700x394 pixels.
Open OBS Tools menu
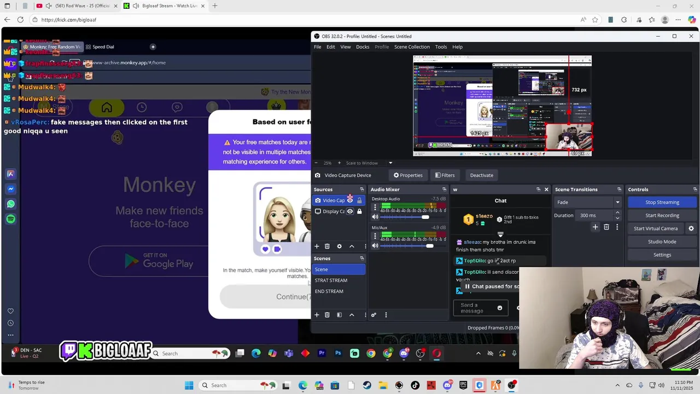[441, 47]
